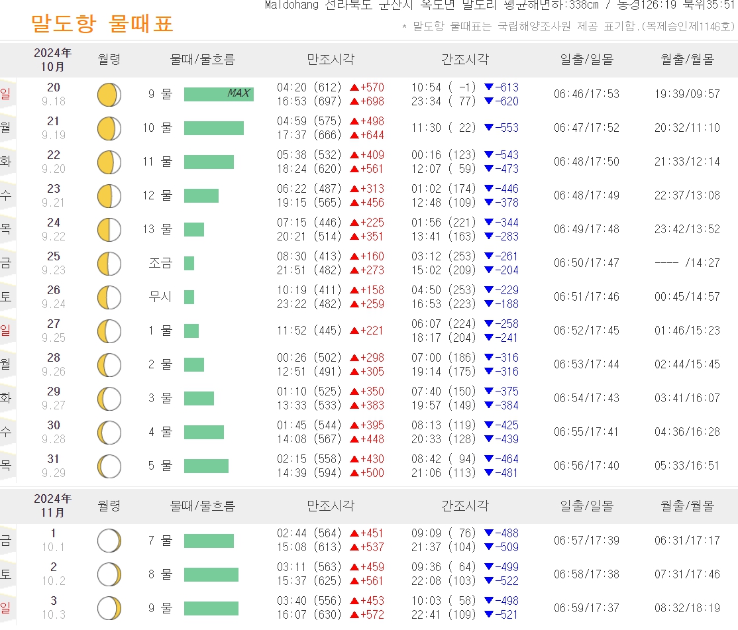This screenshot has height=630, width=738.
Task: Select the moon phase icon for October 20
Action: click(108, 94)
